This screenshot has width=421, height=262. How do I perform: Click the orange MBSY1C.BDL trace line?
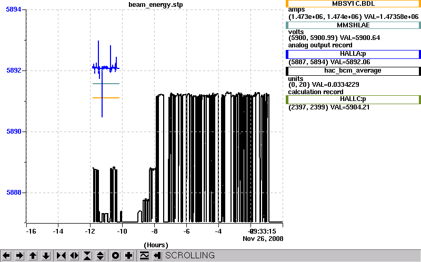(106, 98)
